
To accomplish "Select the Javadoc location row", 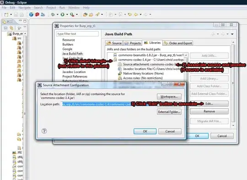I will pos(149,69).
